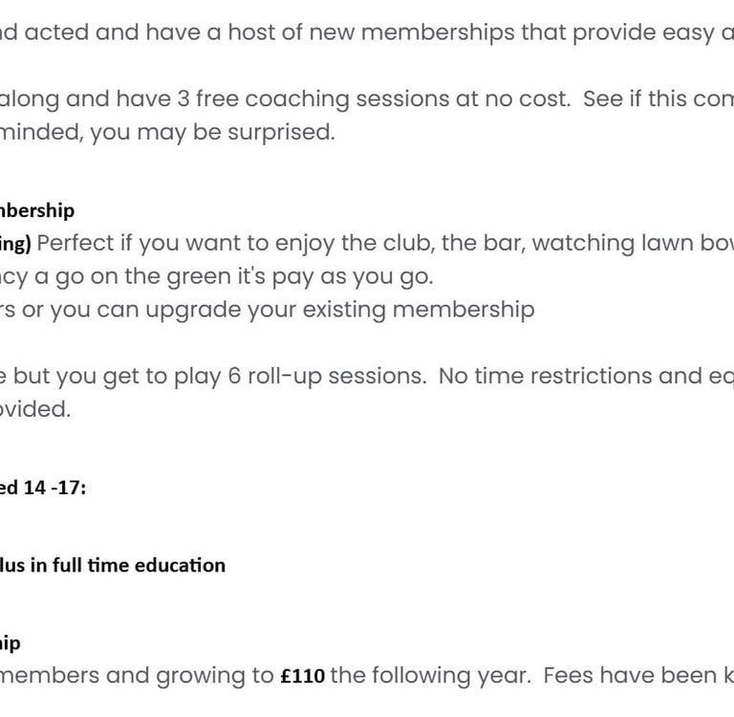Click the bold 'ed 14 -17:' heading
This screenshot has height=717, width=734.
[x=43, y=488]
